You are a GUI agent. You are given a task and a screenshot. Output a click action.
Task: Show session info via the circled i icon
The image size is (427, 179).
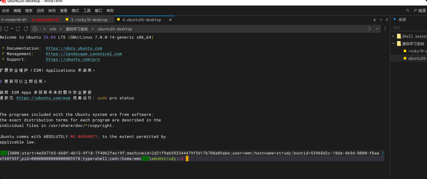tap(35, 29)
